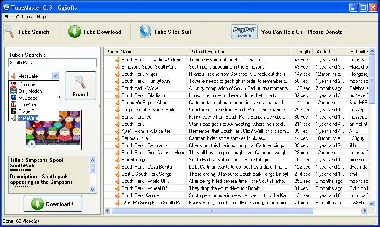Select MySpace from the site list
This screenshot has width=380, height=227.
tap(34, 98)
